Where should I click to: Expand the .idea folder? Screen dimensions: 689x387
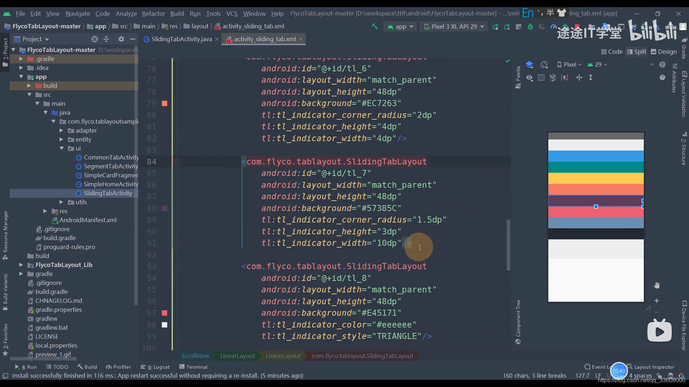point(21,68)
